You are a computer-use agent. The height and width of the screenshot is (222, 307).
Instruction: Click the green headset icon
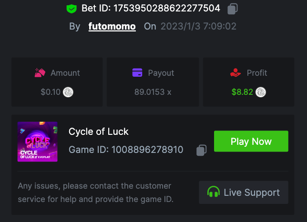click(214, 192)
